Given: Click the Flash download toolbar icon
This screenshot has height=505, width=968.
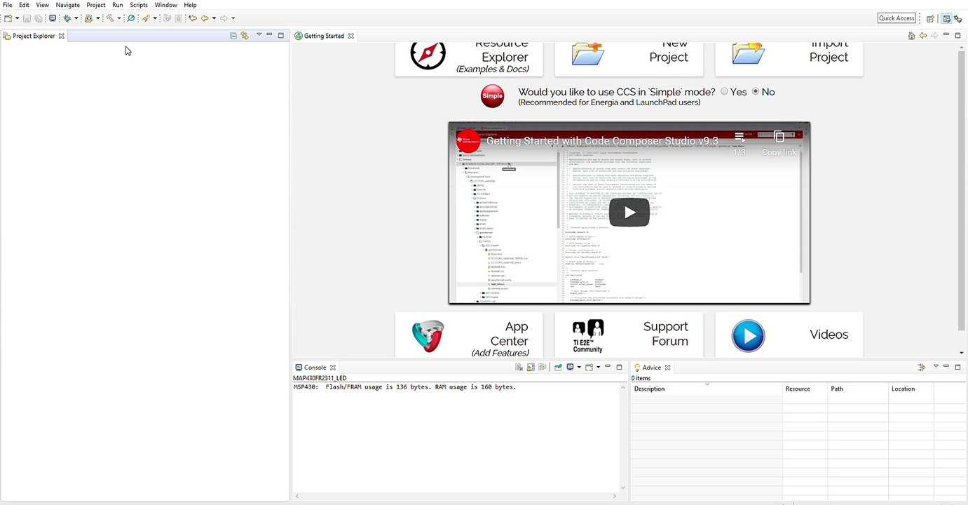Looking at the screenshot, I should (89, 18).
